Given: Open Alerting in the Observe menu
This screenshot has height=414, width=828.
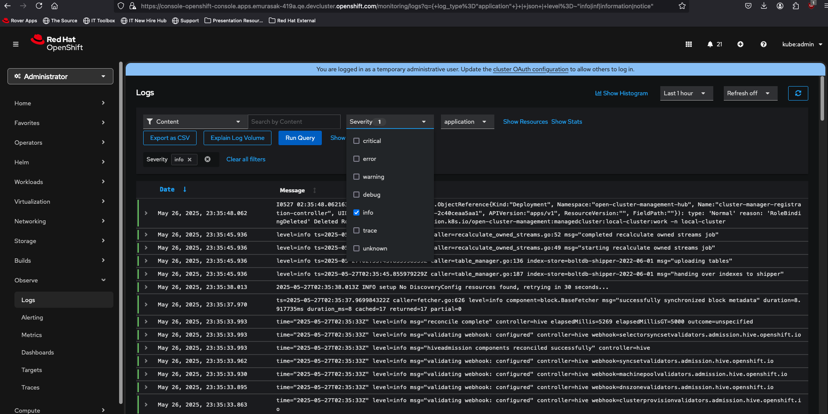Looking at the screenshot, I should 32,317.
